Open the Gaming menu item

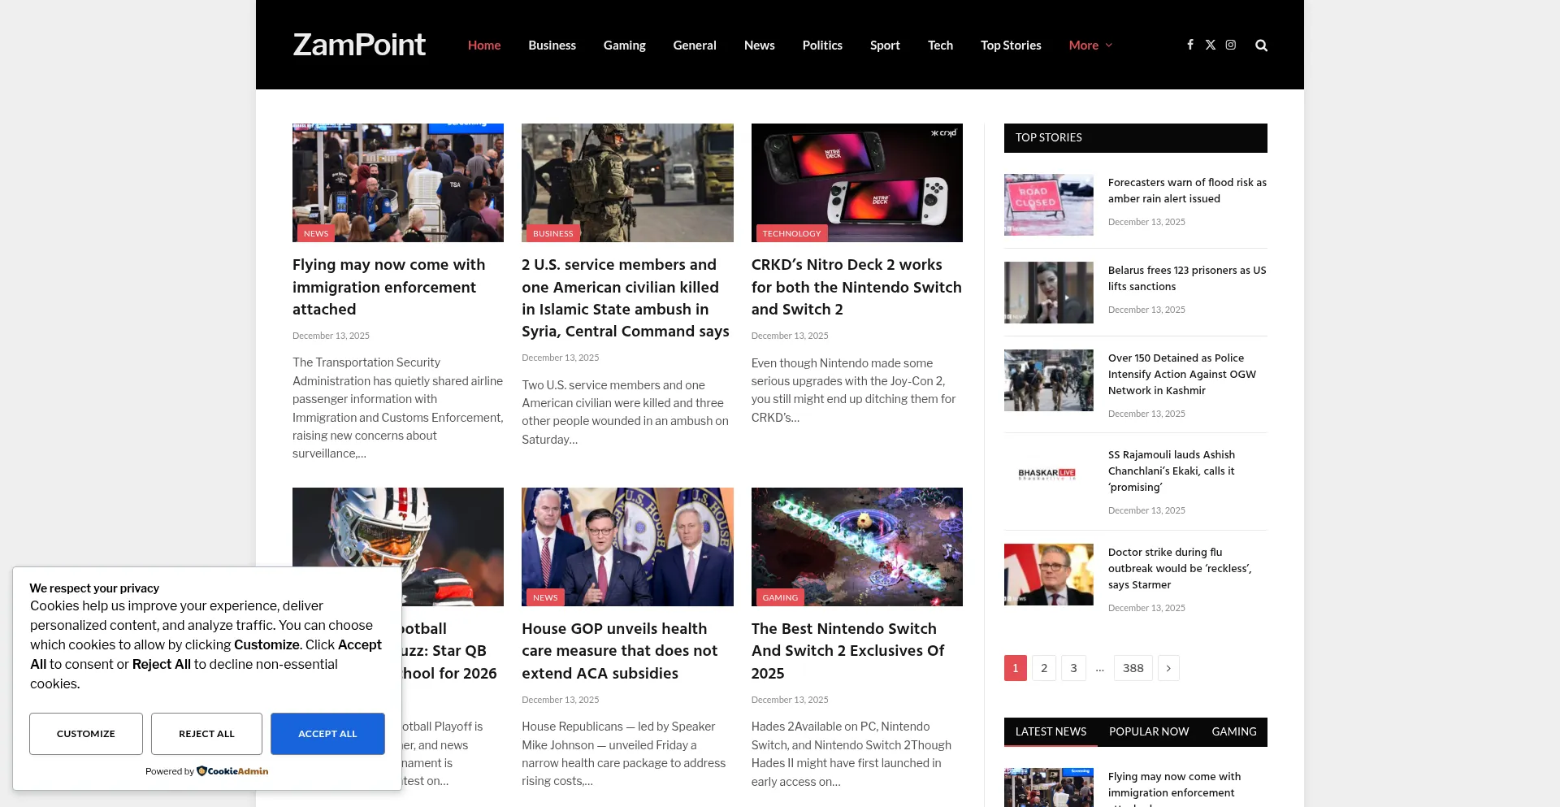(x=624, y=46)
